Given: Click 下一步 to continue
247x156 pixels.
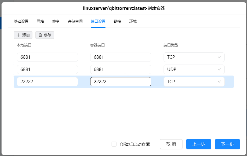Looking at the screenshot, I should (x=227, y=144).
